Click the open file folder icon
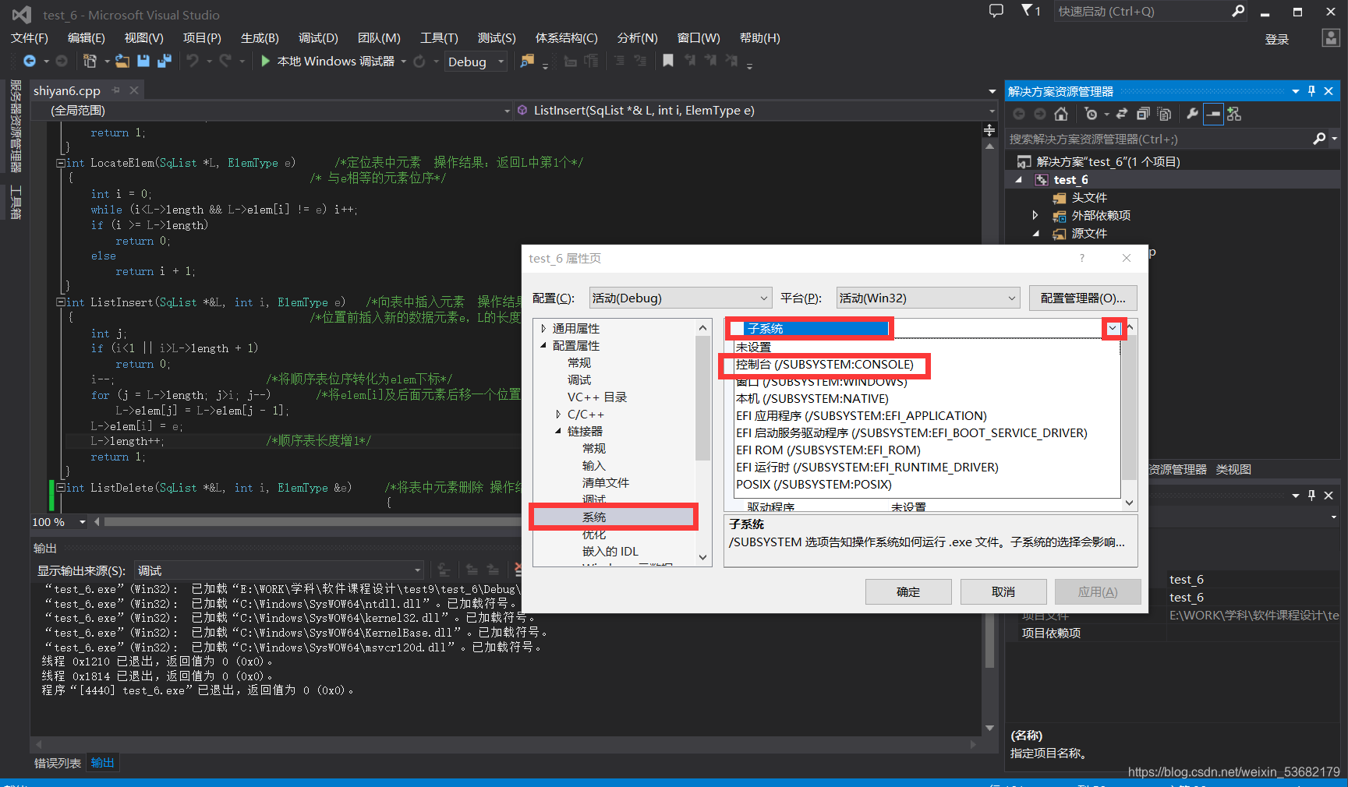 [122, 61]
